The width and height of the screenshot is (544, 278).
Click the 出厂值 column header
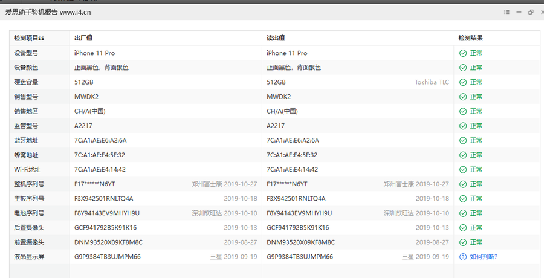(x=83, y=38)
